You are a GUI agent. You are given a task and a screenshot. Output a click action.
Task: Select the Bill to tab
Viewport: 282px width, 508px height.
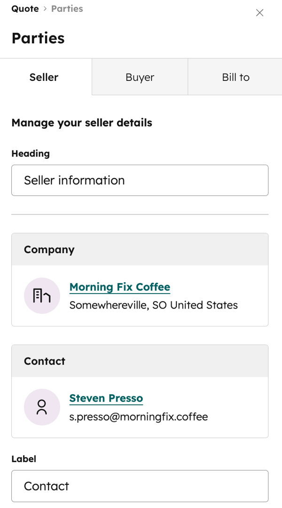(x=235, y=77)
